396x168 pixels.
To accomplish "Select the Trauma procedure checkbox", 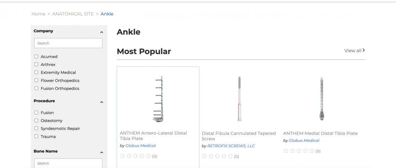I will click(36, 136).
